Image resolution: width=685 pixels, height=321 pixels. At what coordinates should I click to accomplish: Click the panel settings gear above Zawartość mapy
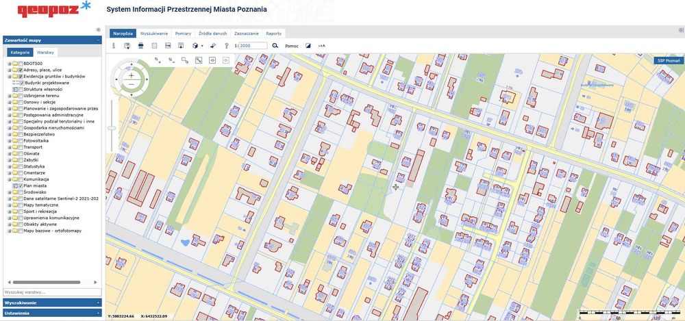(x=98, y=29)
